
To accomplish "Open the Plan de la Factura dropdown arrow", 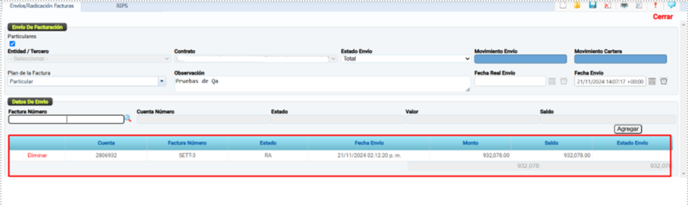I will click(162, 81).
